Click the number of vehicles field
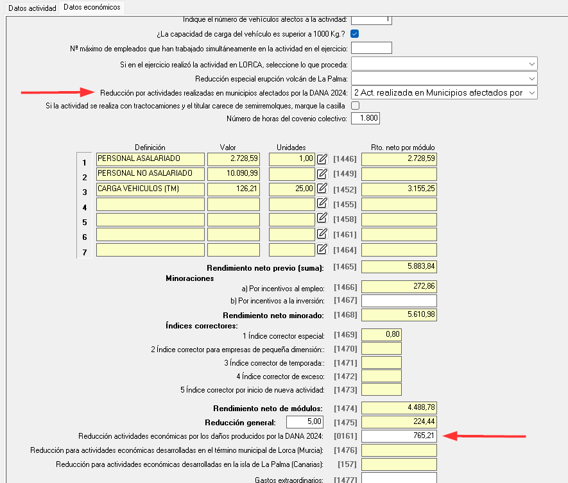 (x=372, y=21)
